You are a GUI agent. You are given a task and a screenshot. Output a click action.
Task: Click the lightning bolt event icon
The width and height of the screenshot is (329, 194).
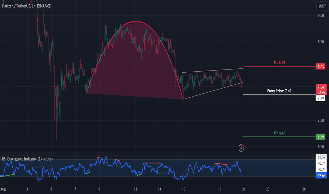pos(241,148)
